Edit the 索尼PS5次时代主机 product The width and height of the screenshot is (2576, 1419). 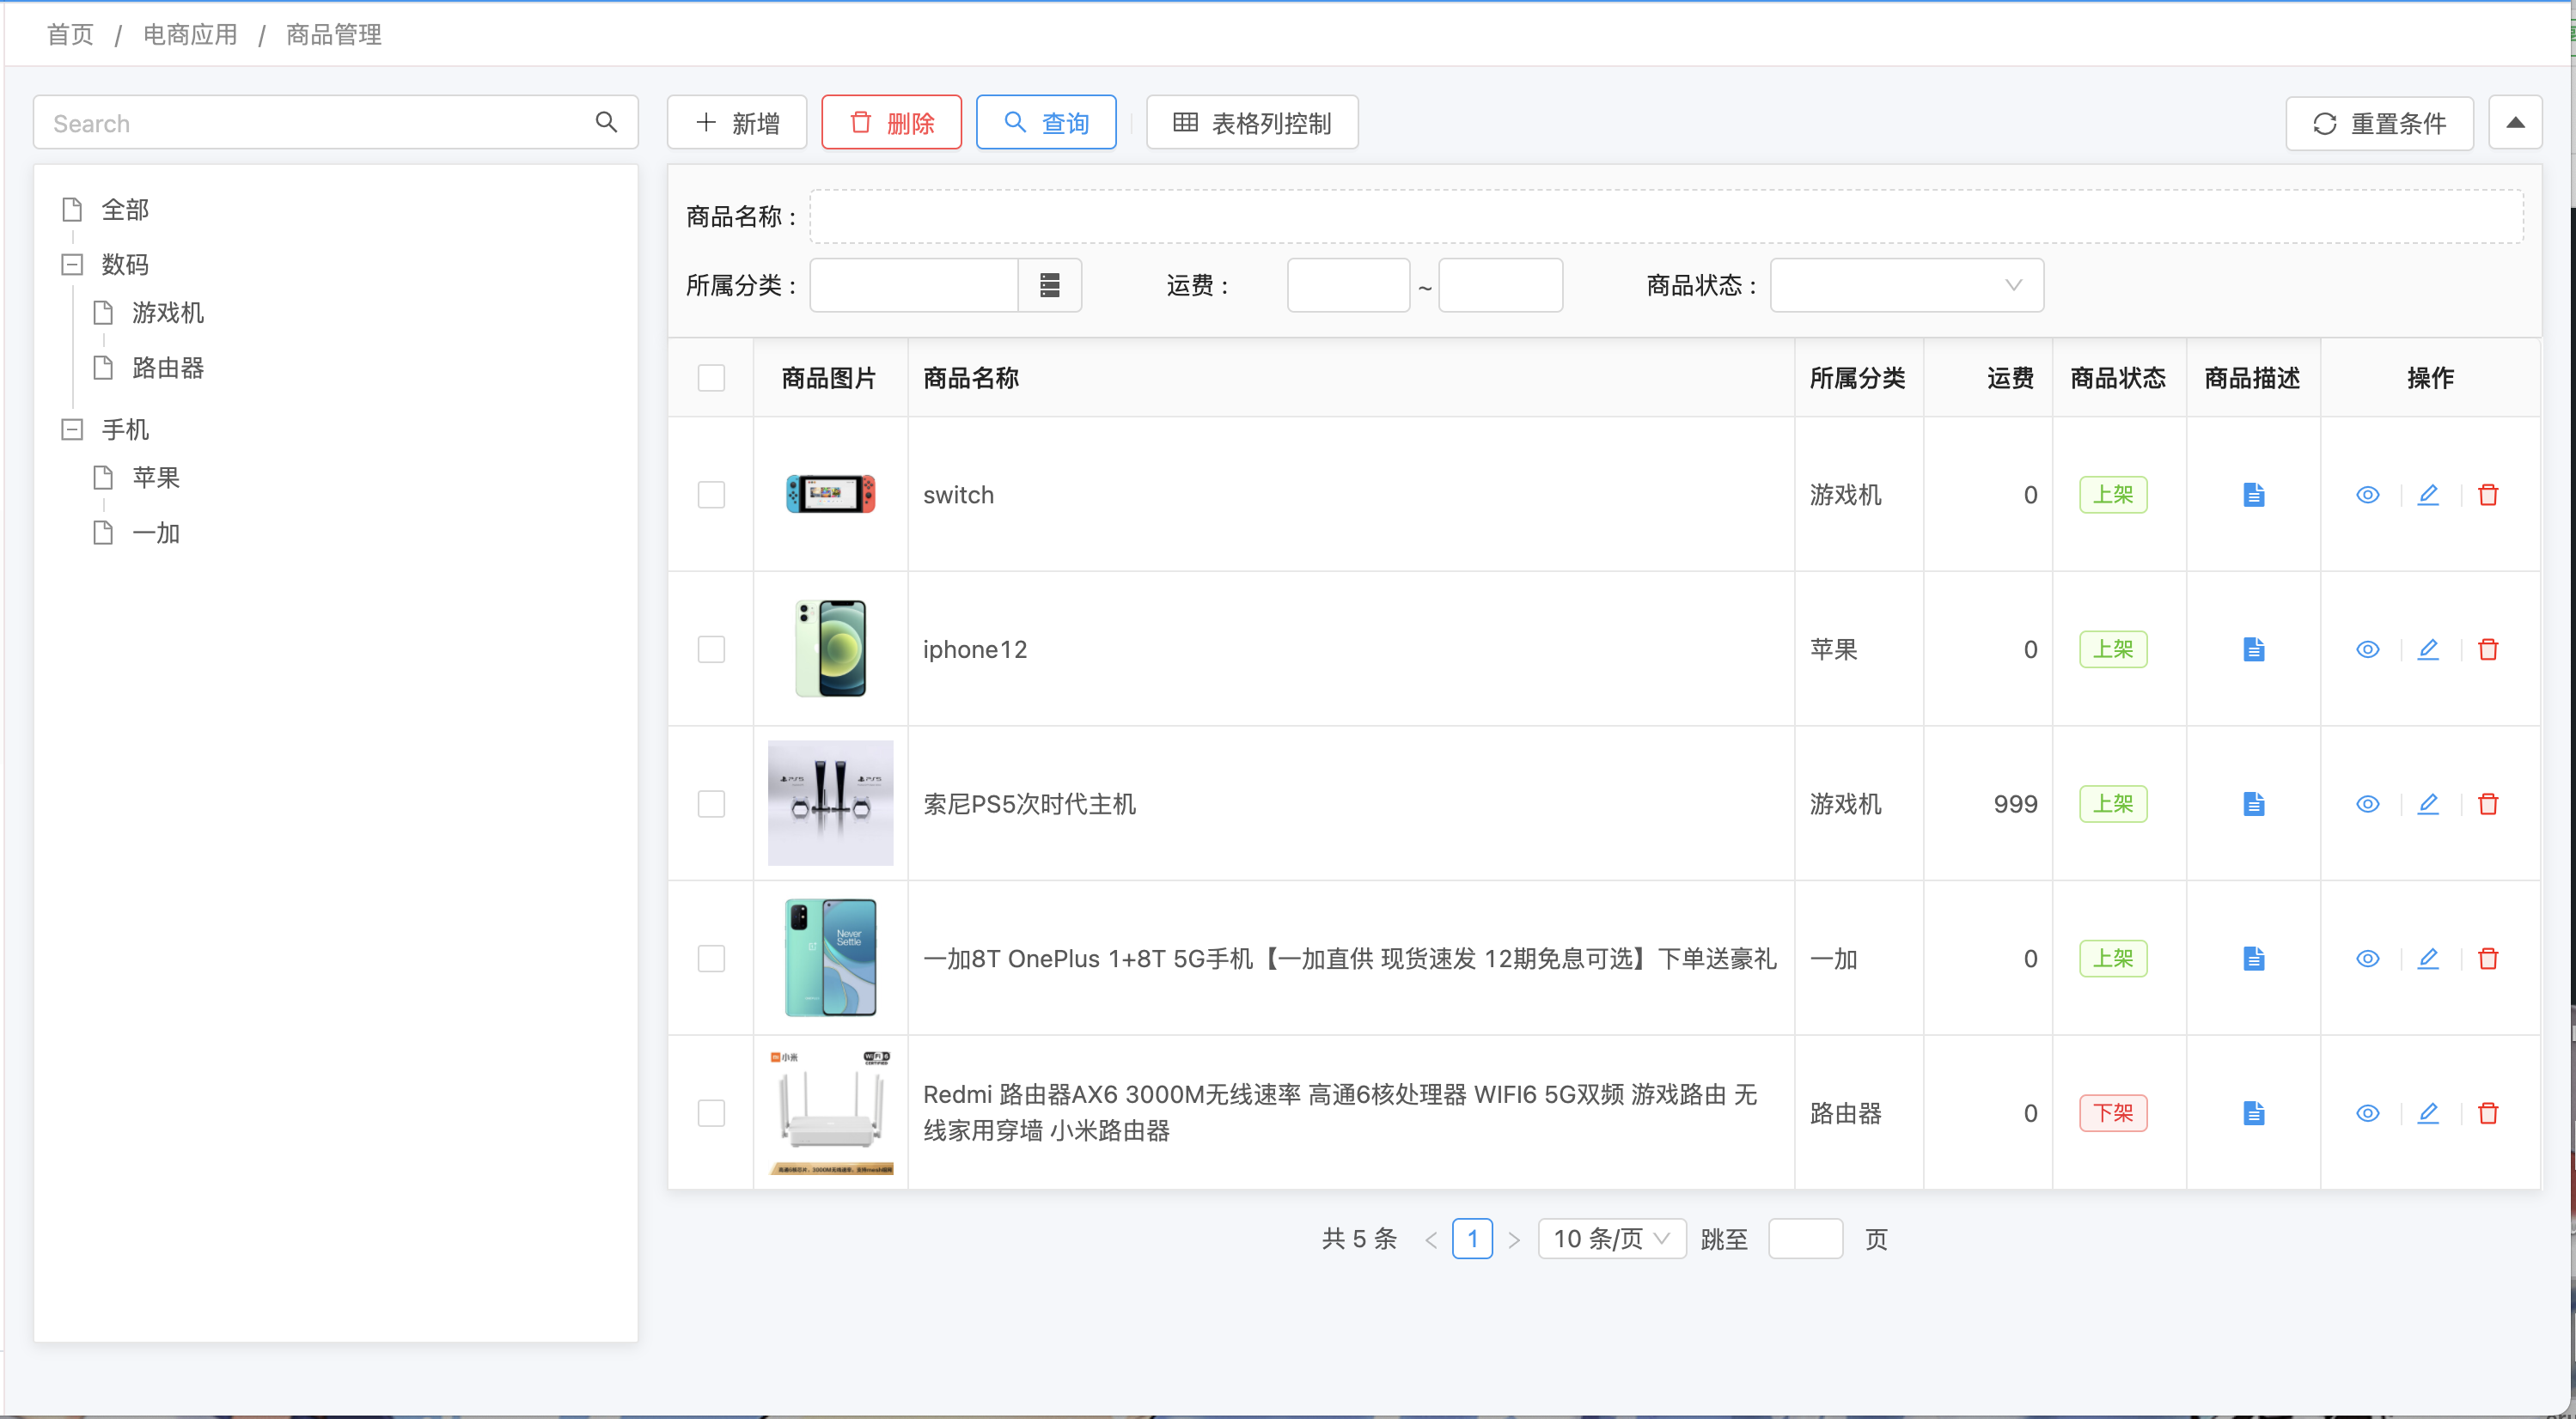(2428, 804)
